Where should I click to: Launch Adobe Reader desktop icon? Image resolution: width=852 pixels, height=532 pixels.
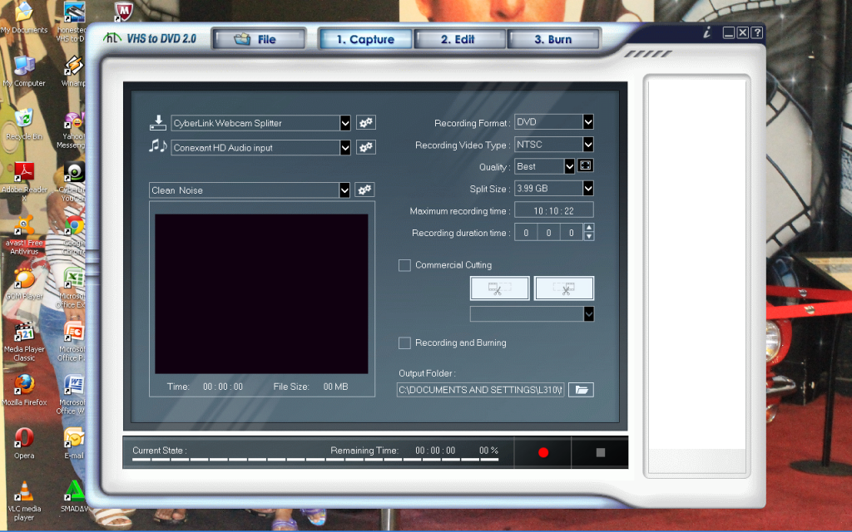(24, 181)
